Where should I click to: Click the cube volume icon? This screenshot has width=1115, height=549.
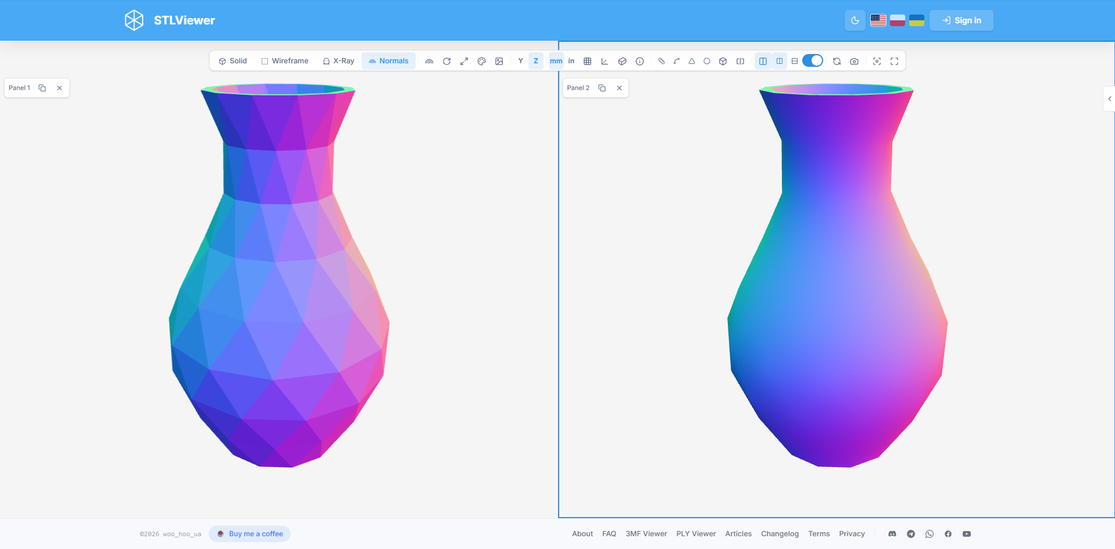(723, 61)
